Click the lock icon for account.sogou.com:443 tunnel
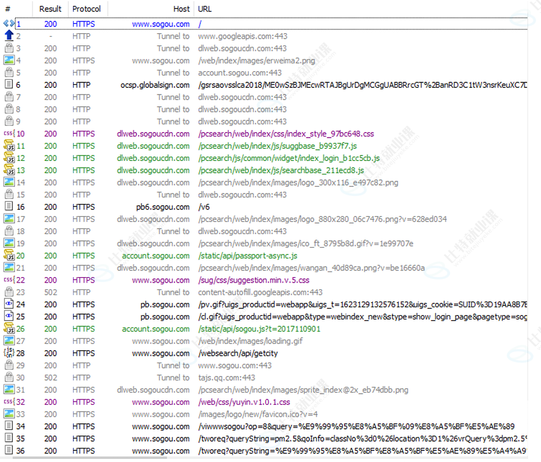The width and height of the screenshot is (541, 462). 9,72
